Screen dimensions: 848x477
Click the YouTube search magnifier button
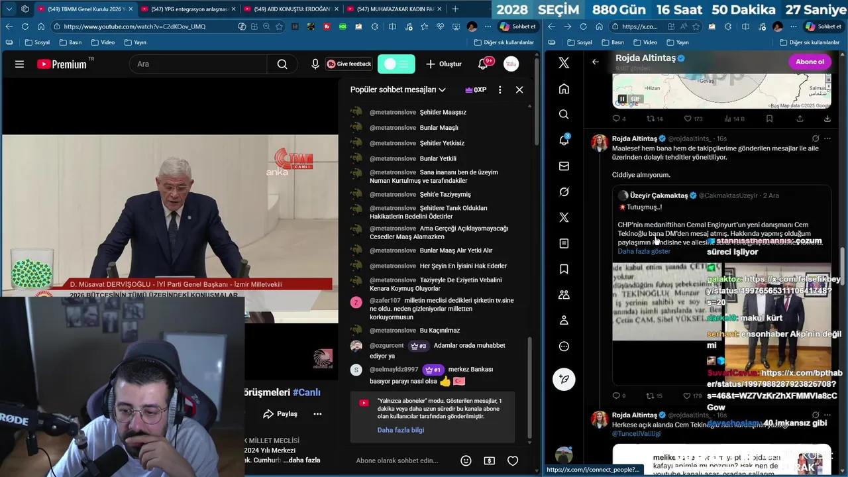282,64
